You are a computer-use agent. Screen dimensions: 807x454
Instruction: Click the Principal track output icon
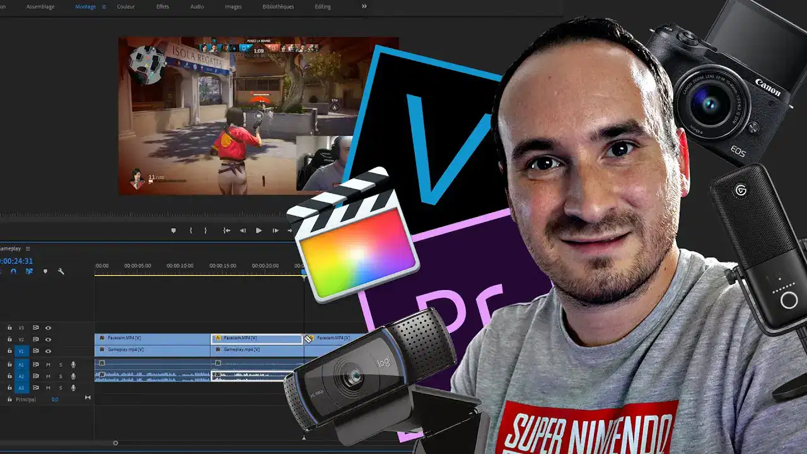(88, 397)
